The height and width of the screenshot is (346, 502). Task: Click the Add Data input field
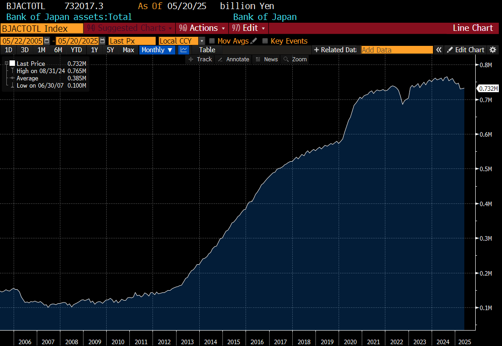point(397,49)
